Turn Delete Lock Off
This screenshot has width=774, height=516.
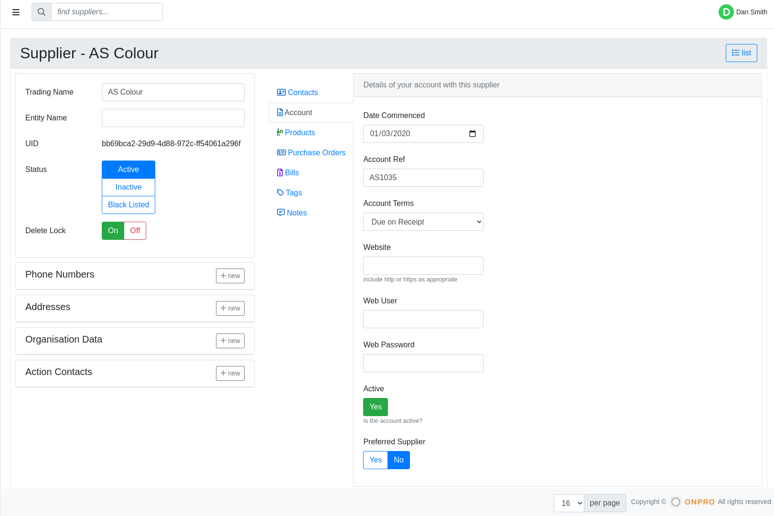click(135, 231)
